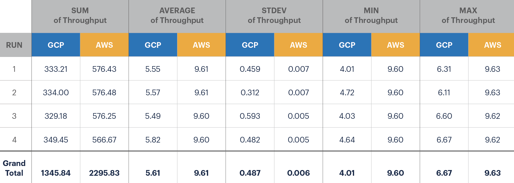Click the RUN column header cell
Image resolution: width=514 pixels, height=183 pixels.
(14, 45)
